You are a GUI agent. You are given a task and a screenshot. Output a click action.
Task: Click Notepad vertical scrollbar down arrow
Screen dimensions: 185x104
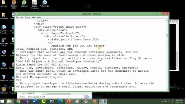click(x=167, y=90)
